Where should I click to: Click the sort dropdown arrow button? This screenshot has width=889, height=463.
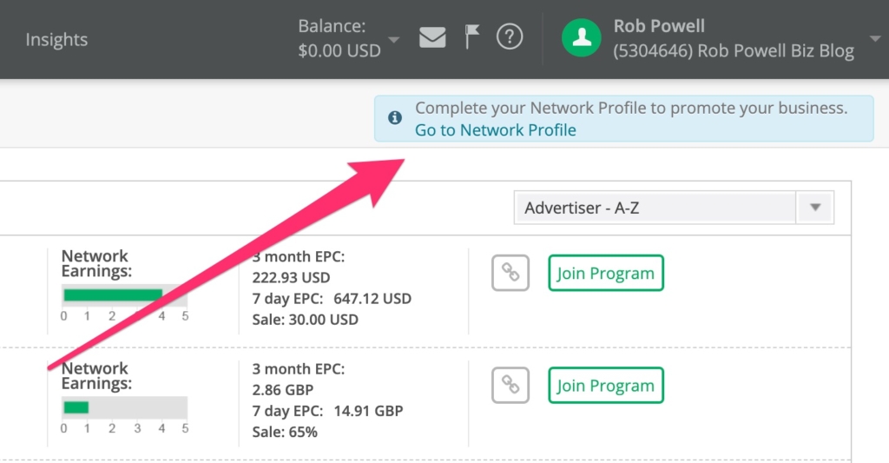tap(815, 208)
